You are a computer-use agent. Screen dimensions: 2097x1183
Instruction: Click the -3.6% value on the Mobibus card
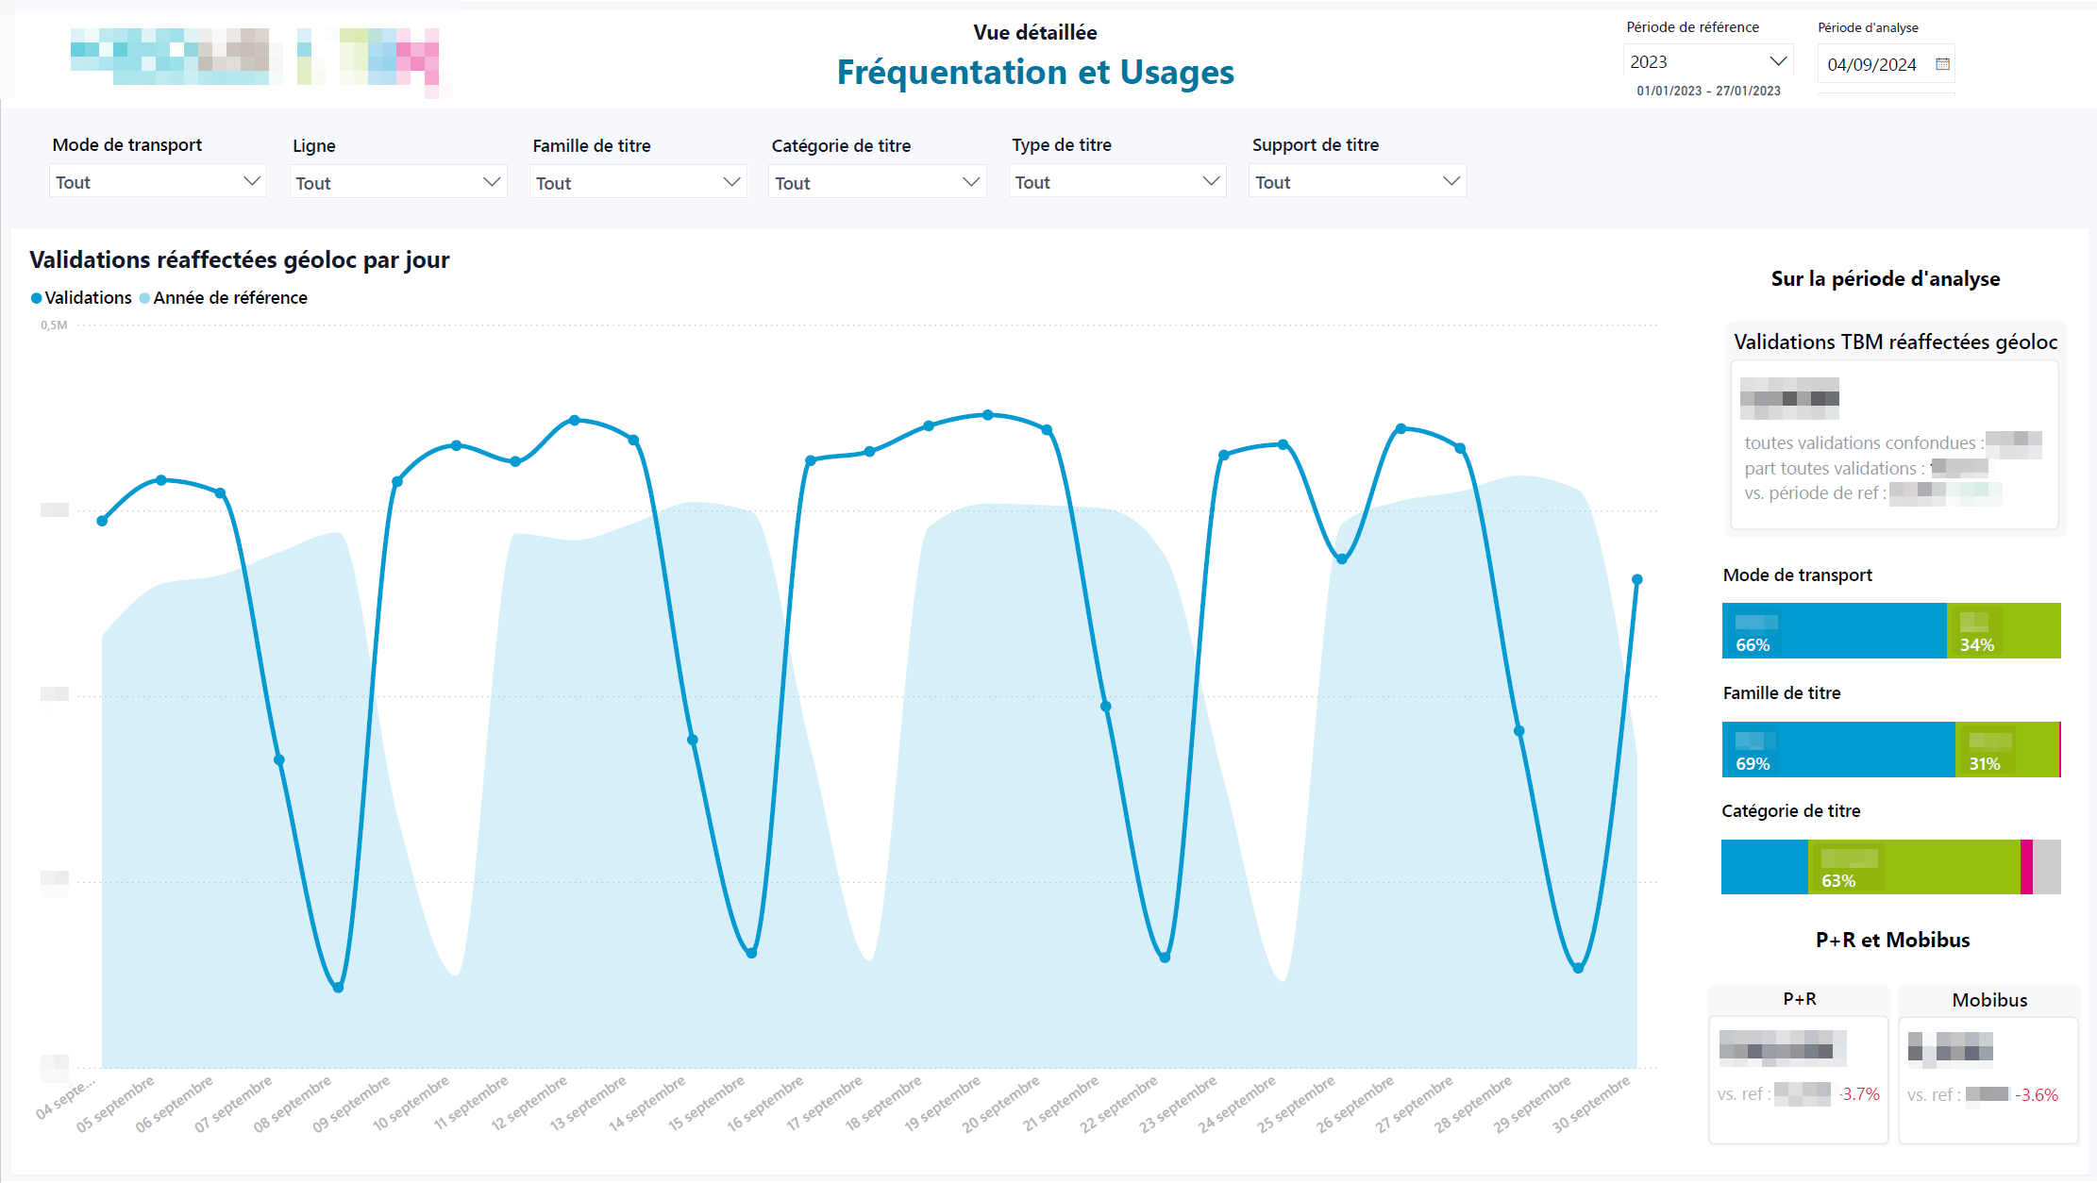[2038, 1095]
